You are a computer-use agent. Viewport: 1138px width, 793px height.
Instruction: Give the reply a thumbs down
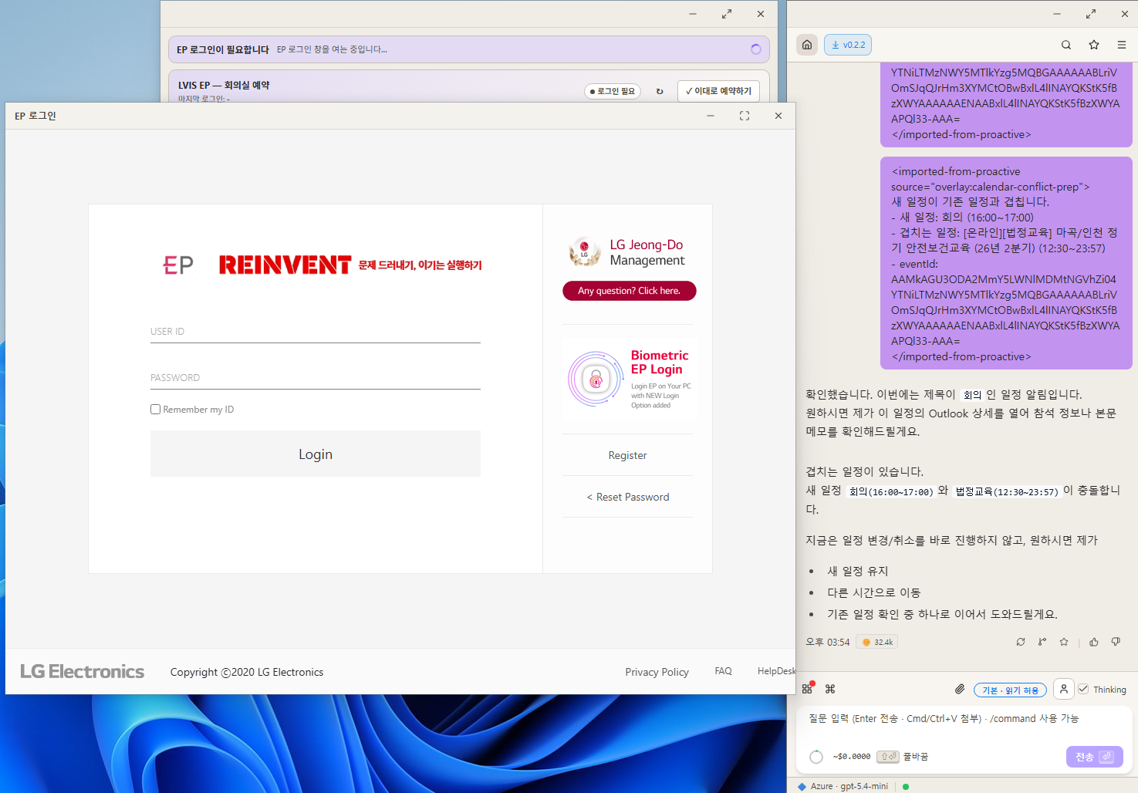[1116, 642]
